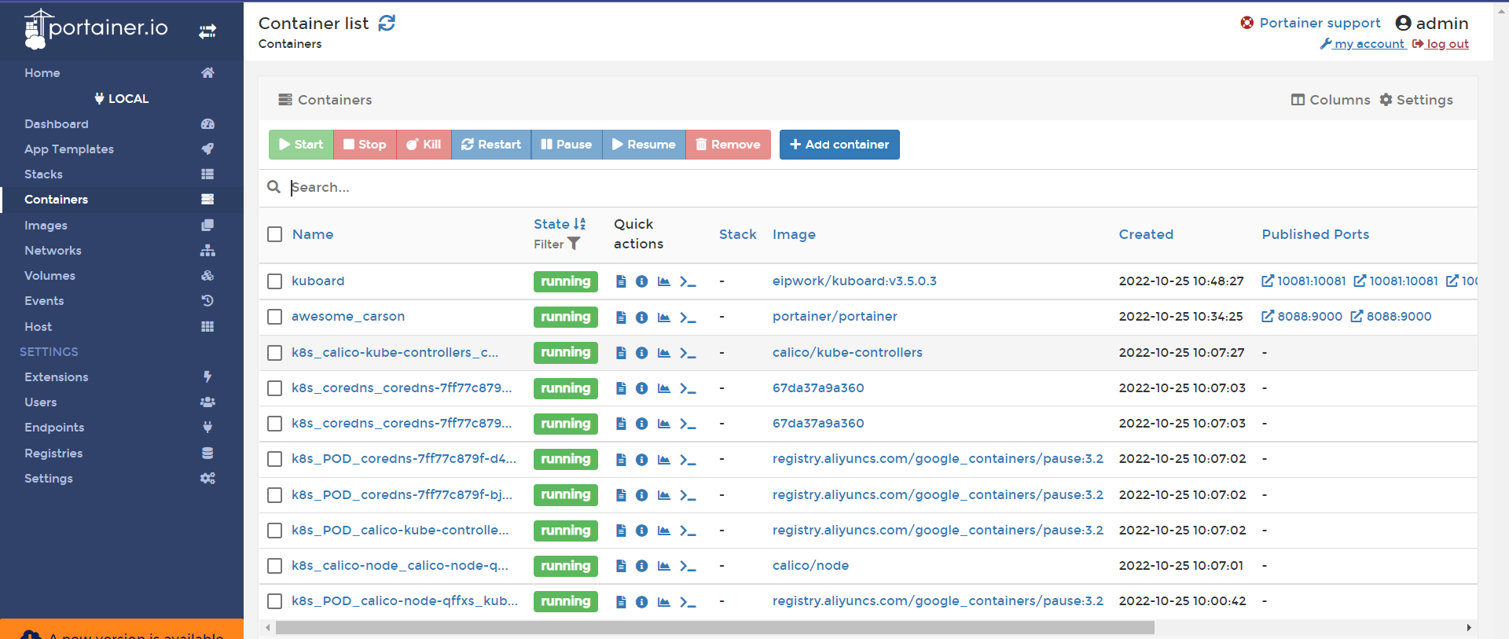Viewport: 1509px width, 639px height.
Task: Open Volumes in sidebar
Action: (x=122, y=276)
